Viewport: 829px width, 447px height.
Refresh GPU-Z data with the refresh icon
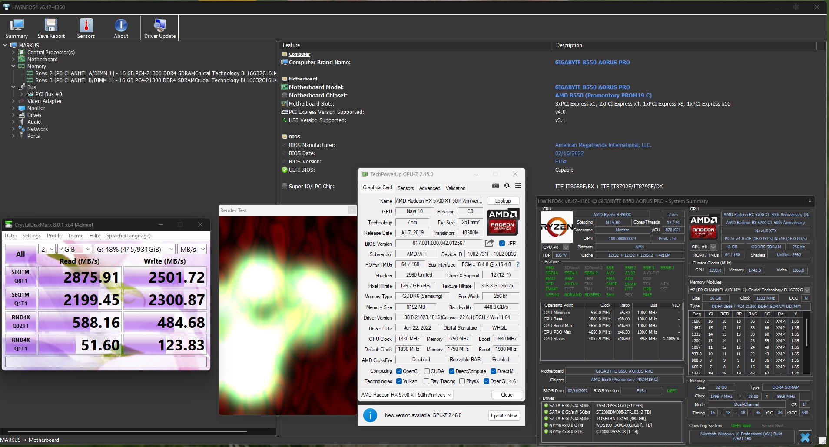pos(507,186)
